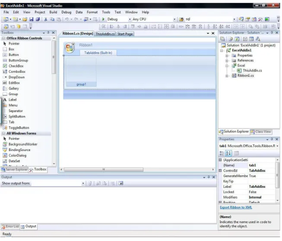This screenshot has height=241, width=282.
Task: Click the designer horizontal scrollbar thumb
Action: pyautogui.click(x=104, y=170)
